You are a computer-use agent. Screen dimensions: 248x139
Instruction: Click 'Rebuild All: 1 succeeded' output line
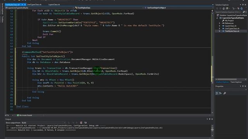pyautogui.click(x=41, y=130)
